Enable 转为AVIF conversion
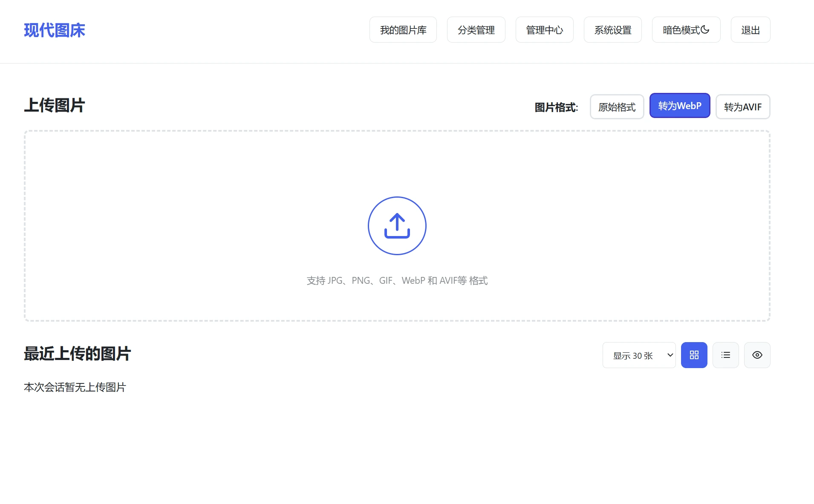Image resolution: width=814 pixels, height=504 pixels. point(742,107)
